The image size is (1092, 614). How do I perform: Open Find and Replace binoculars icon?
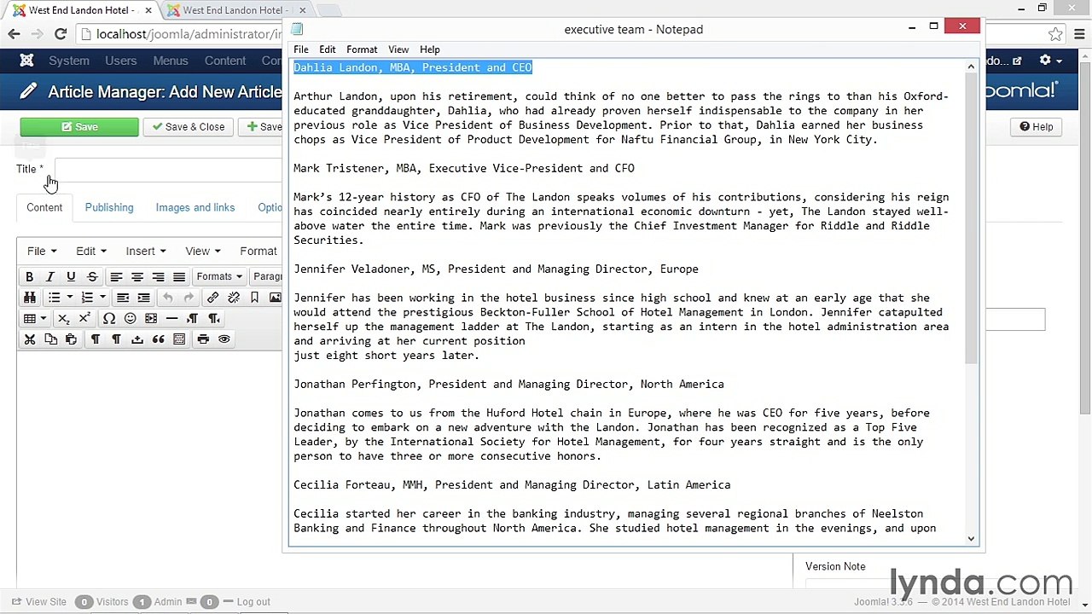coord(29,298)
